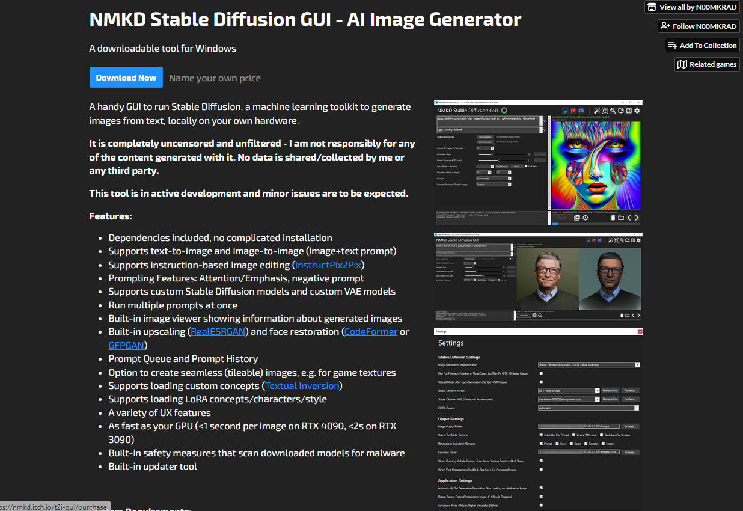Screen dimensions: 743x511
Task: Open the Related games page
Action: [x=707, y=64]
